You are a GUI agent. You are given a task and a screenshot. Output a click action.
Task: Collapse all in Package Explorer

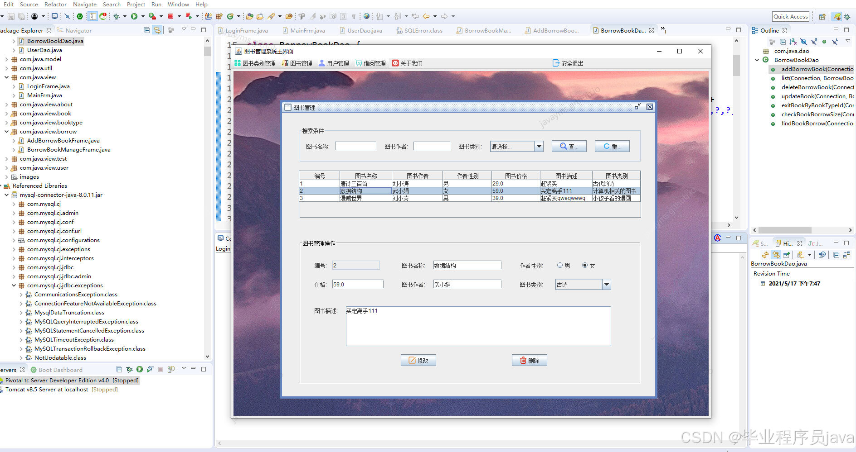pos(146,30)
